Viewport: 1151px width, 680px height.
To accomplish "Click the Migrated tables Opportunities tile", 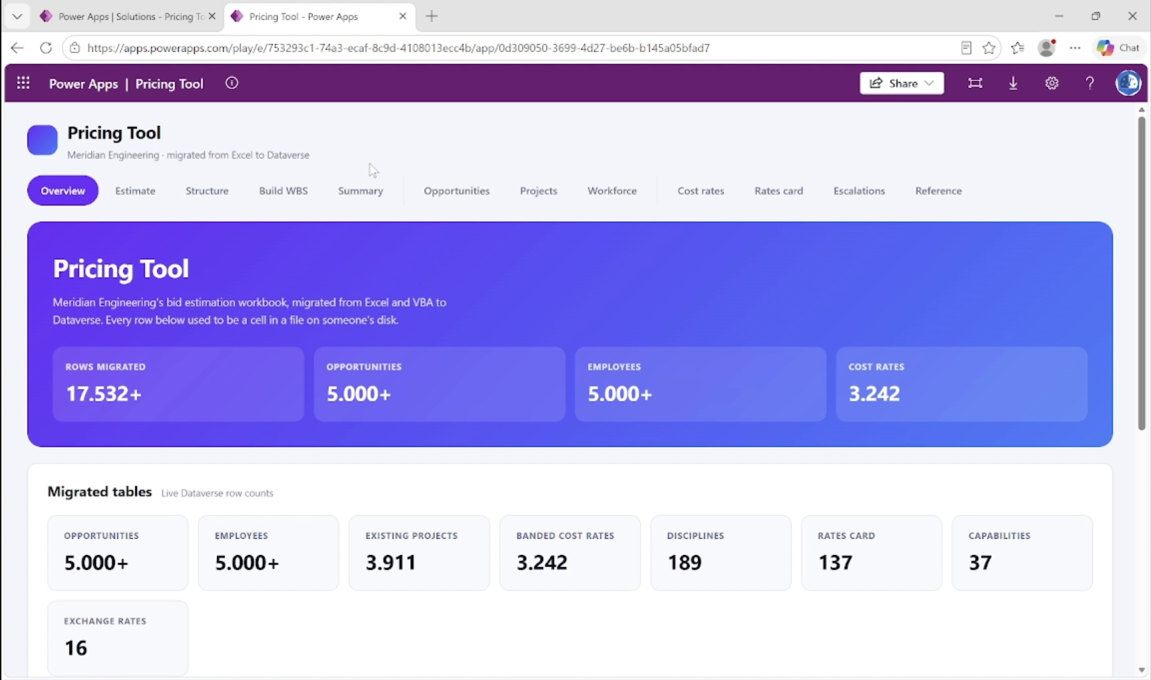I will (x=118, y=553).
